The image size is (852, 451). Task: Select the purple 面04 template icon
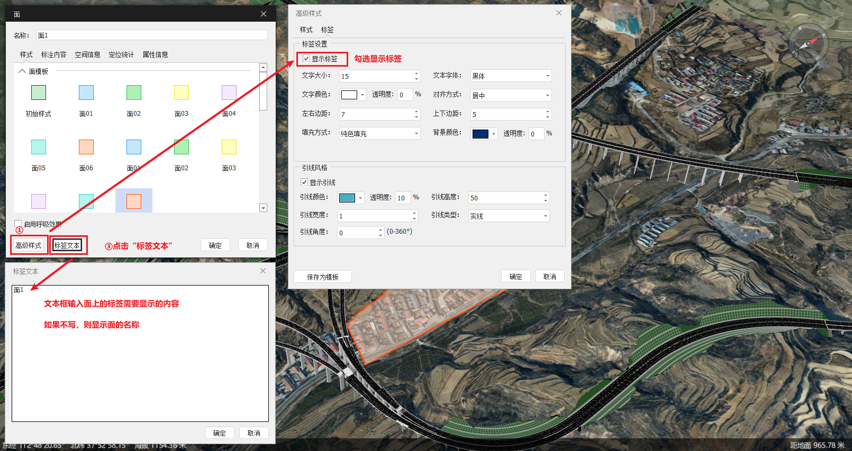coord(229,93)
